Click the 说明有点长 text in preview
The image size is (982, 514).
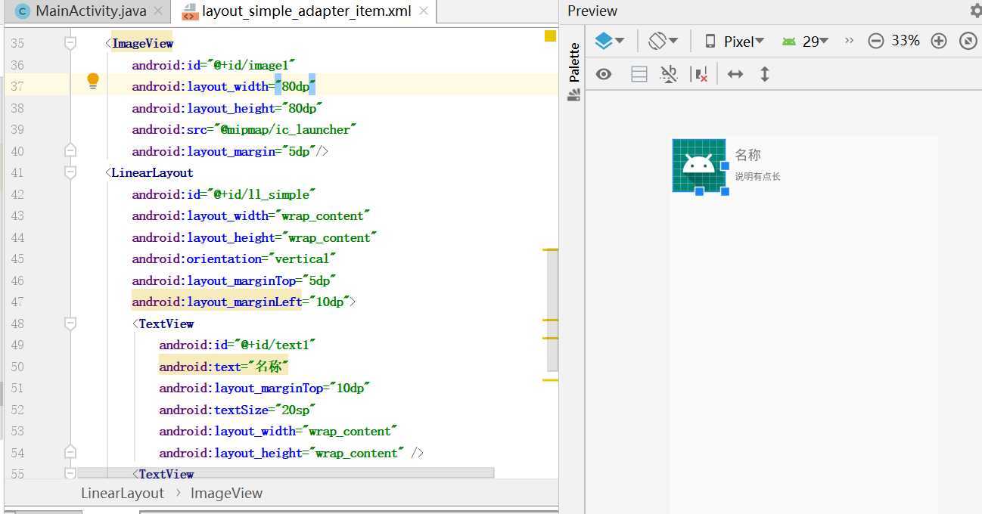coord(757,177)
